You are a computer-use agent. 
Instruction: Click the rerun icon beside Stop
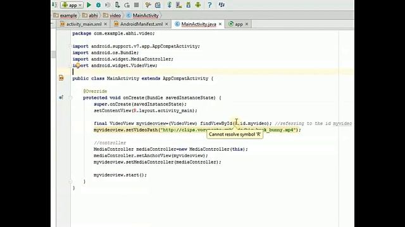[127, 5]
